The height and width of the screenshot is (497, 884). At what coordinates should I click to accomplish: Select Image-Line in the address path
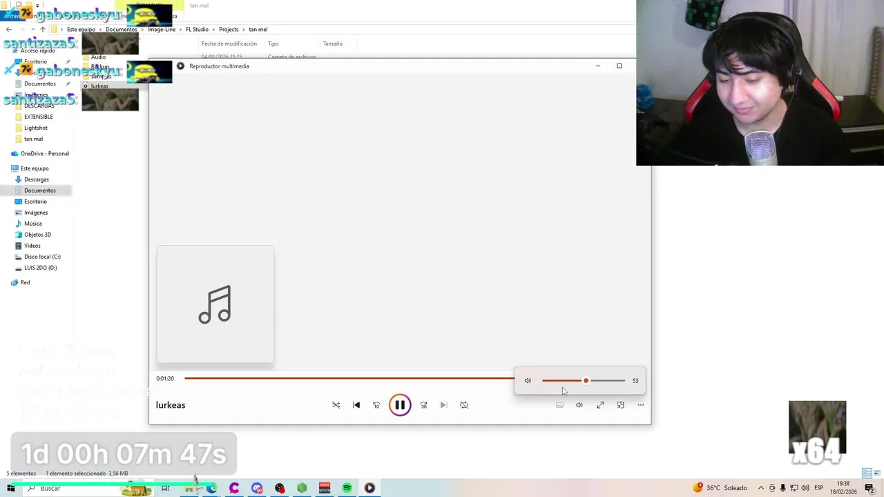[x=162, y=29]
